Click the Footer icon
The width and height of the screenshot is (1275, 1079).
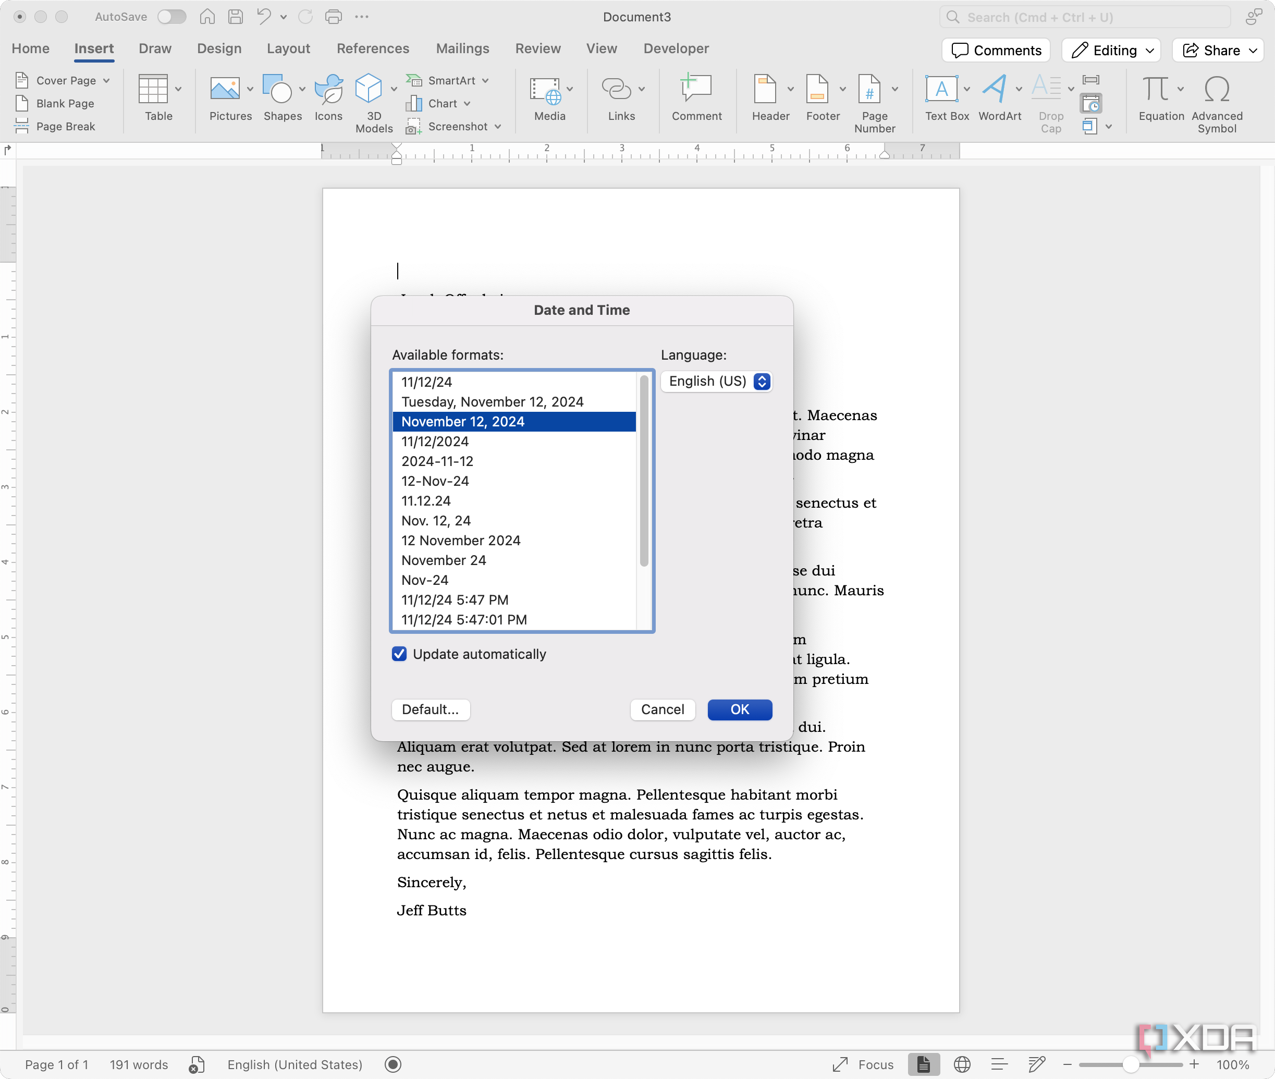[817, 89]
